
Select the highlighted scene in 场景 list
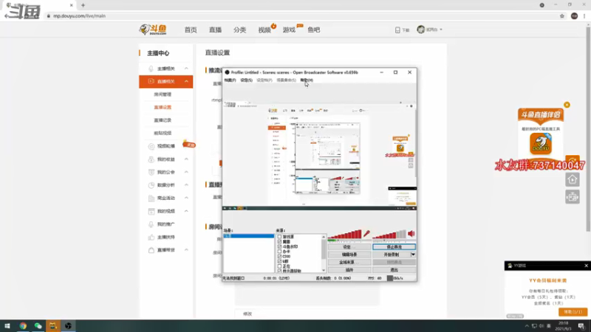(249, 236)
